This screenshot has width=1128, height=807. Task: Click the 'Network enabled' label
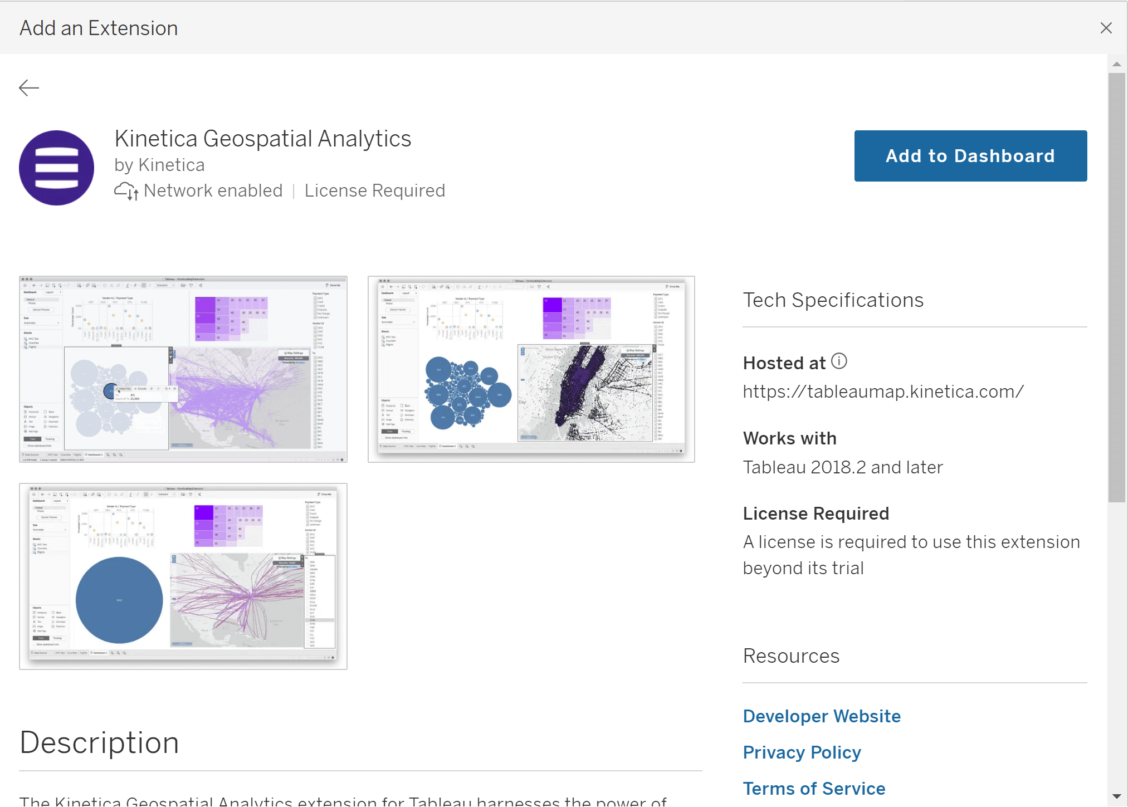(213, 190)
